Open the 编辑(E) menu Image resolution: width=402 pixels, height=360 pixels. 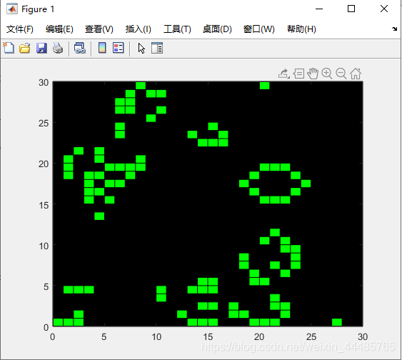point(59,29)
